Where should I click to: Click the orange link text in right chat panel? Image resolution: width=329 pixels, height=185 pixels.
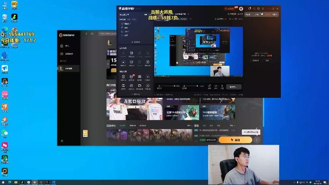click(269, 55)
